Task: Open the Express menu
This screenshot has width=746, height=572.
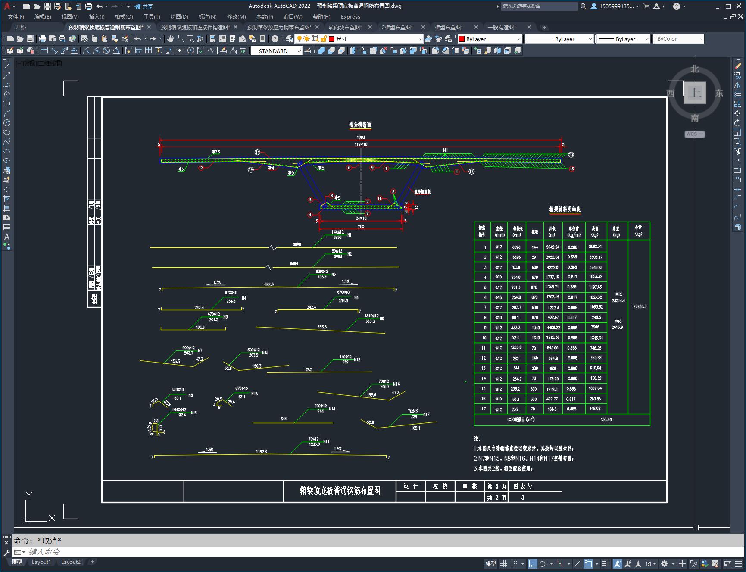Action: (350, 17)
